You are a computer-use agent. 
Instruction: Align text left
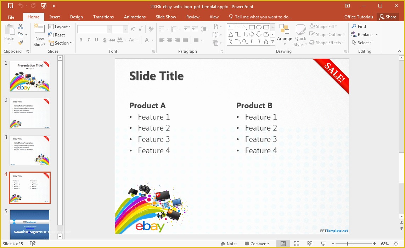tap(162, 40)
